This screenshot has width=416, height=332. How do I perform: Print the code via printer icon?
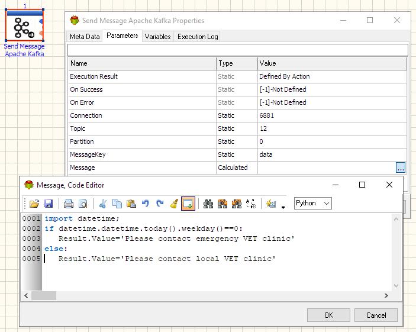pyautogui.click(x=69, y=204)
